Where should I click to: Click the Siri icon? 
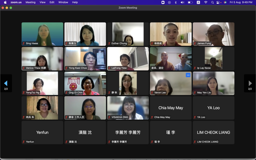pos(225,2)
